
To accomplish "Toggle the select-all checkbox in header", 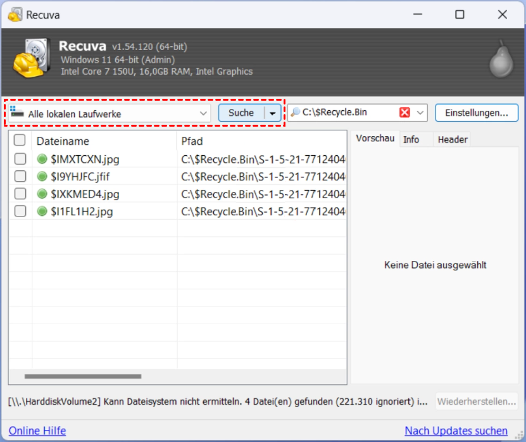I will pyautogui.click(x=20, y=140).
